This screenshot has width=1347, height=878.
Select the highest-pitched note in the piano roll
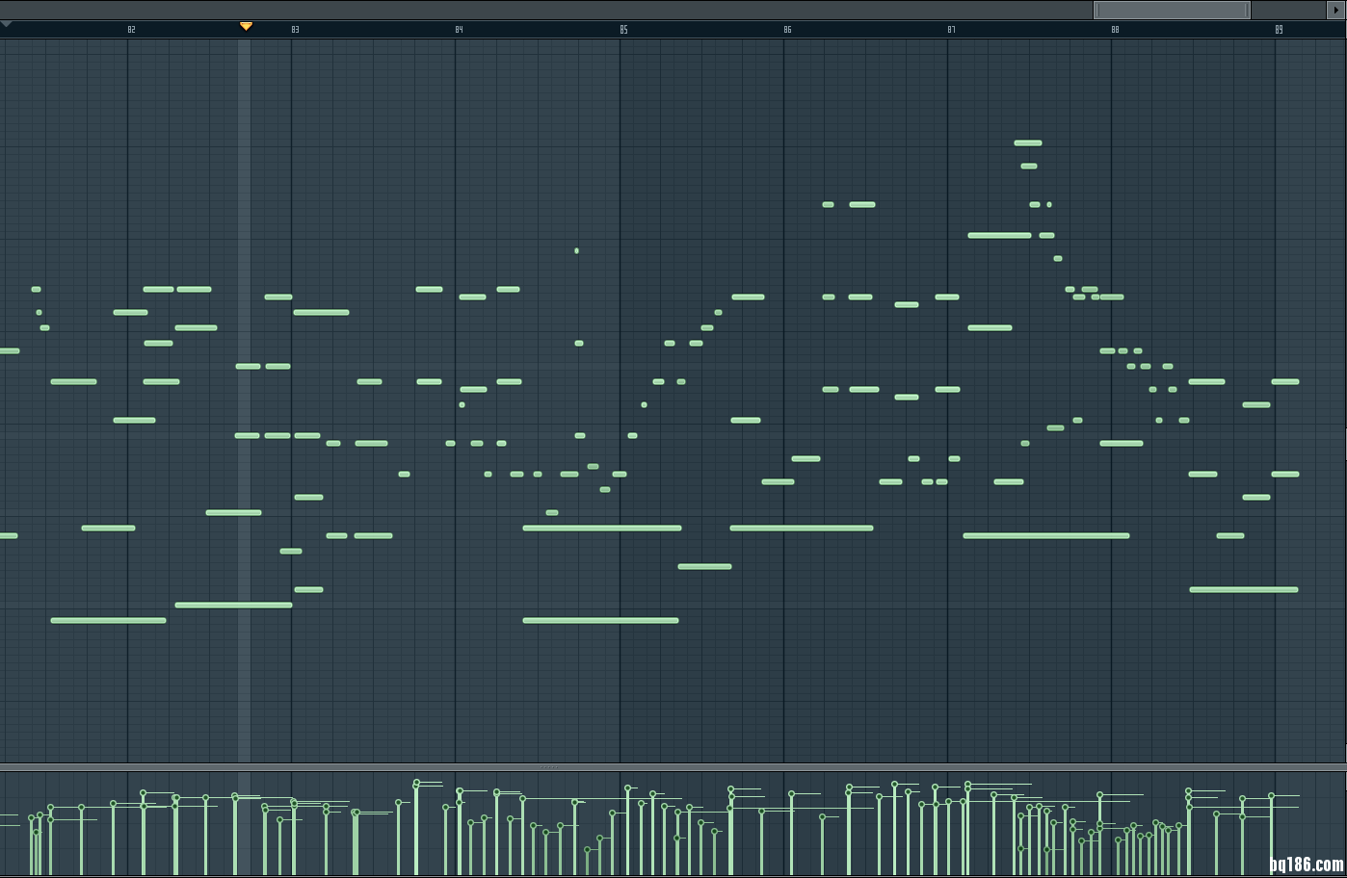[1028, 142]
